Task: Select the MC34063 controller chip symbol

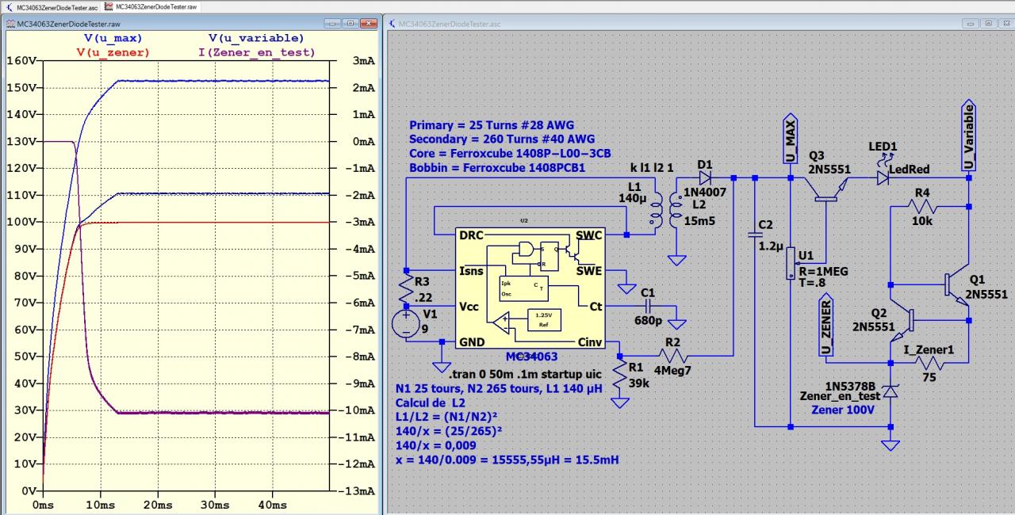Action: pyautogui.click(x=530, y=289)
